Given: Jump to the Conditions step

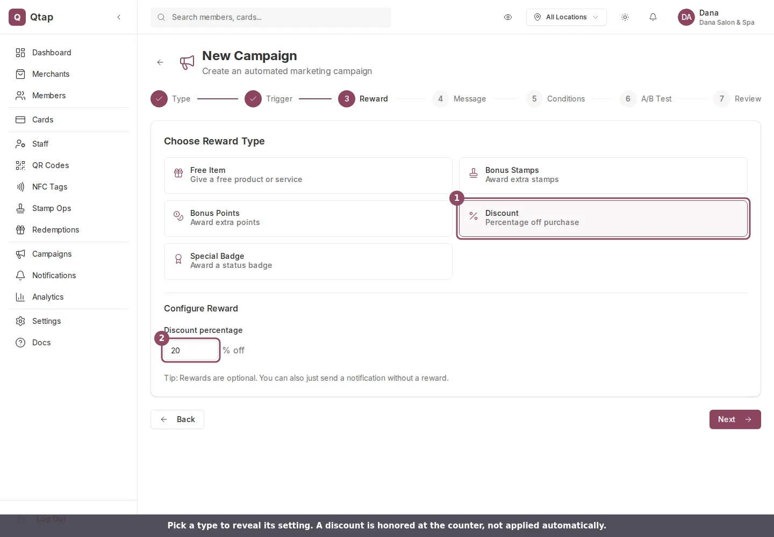Looking at the screenshot, I should [555, 99].
